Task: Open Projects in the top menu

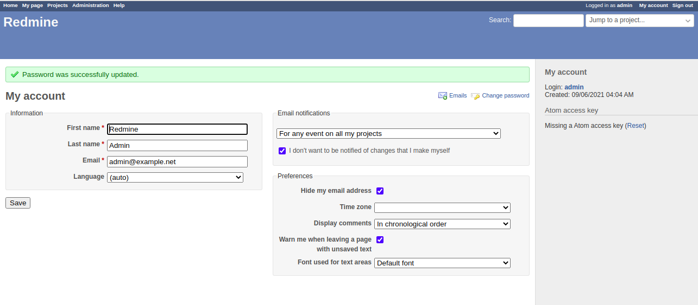Action: click(58, 5)
